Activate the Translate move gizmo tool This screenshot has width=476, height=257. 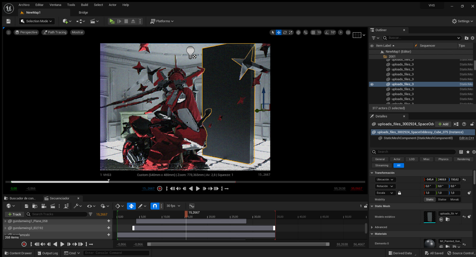tap(279, 32)
